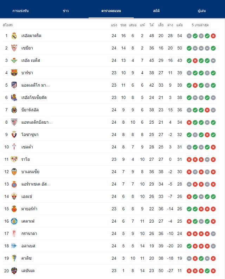The image size is (225, 279).
Task: Click the แต้ม column header
Action: coord(180,25)
